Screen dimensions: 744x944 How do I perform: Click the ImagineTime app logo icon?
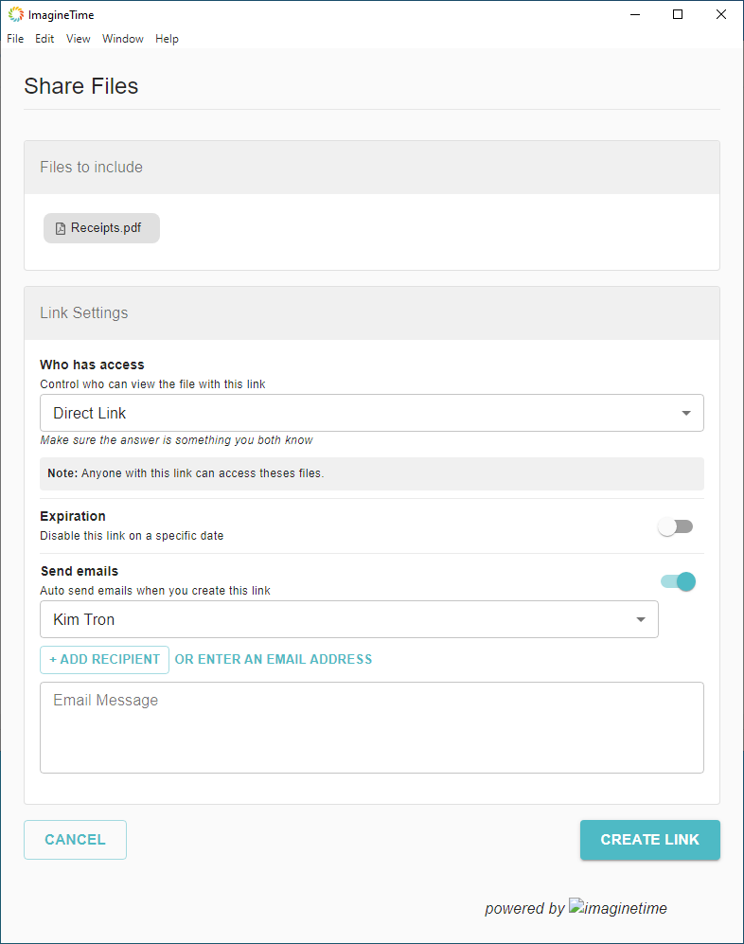tap(16, 14)
